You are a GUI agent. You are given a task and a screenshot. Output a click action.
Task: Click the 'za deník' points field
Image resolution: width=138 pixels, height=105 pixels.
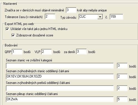(82, 51)
